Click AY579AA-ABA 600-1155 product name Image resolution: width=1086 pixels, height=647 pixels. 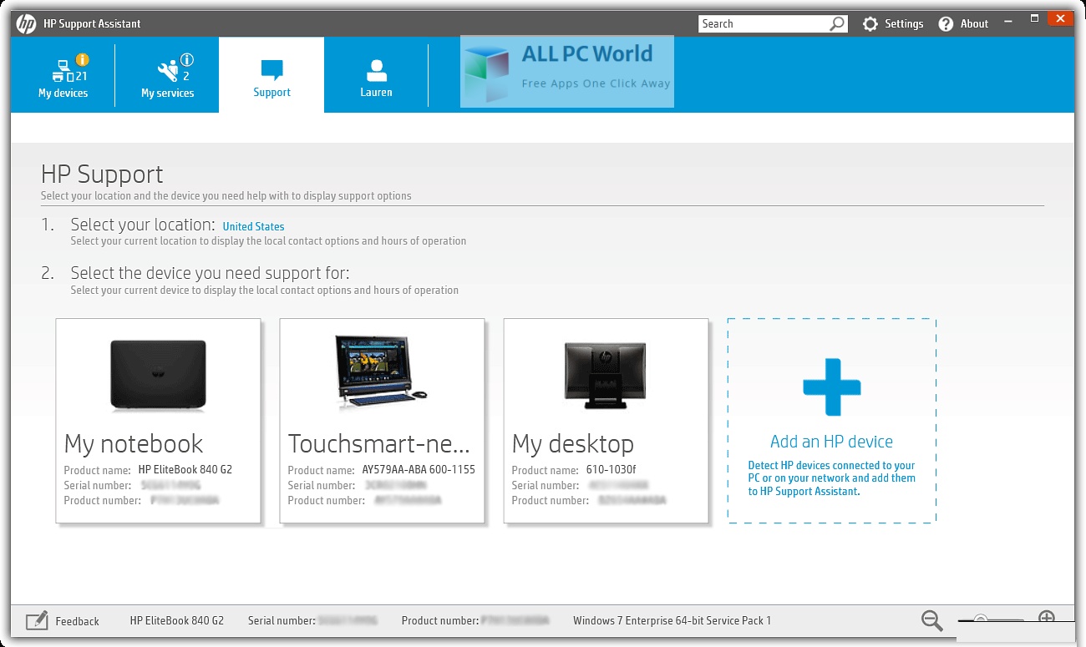point(419,469)
